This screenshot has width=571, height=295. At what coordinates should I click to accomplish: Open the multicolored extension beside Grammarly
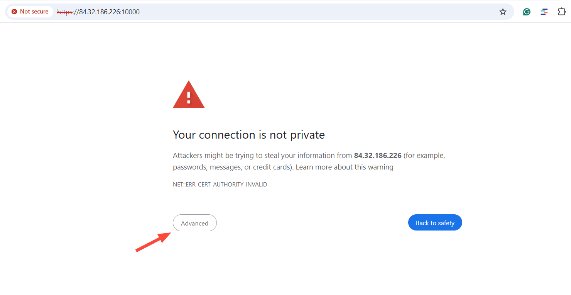point(544,12)
